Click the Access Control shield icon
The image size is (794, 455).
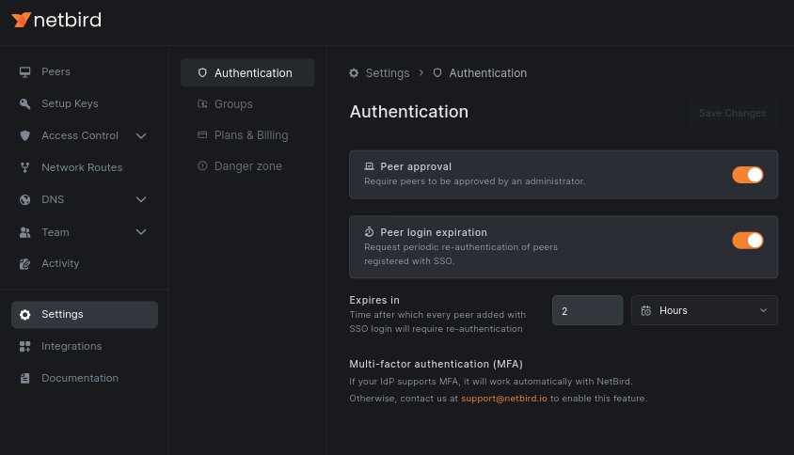(24, 136)
